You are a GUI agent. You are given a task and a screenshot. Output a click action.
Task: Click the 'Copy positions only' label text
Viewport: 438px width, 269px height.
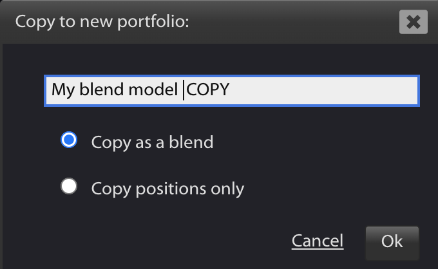pyautogui.click(x=167, y=189)
